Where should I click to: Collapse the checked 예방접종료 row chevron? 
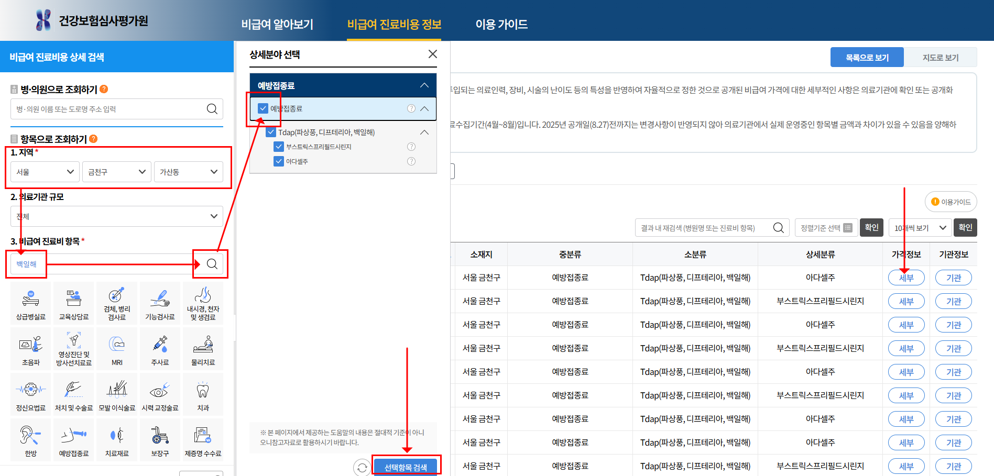tap(424, 108)
